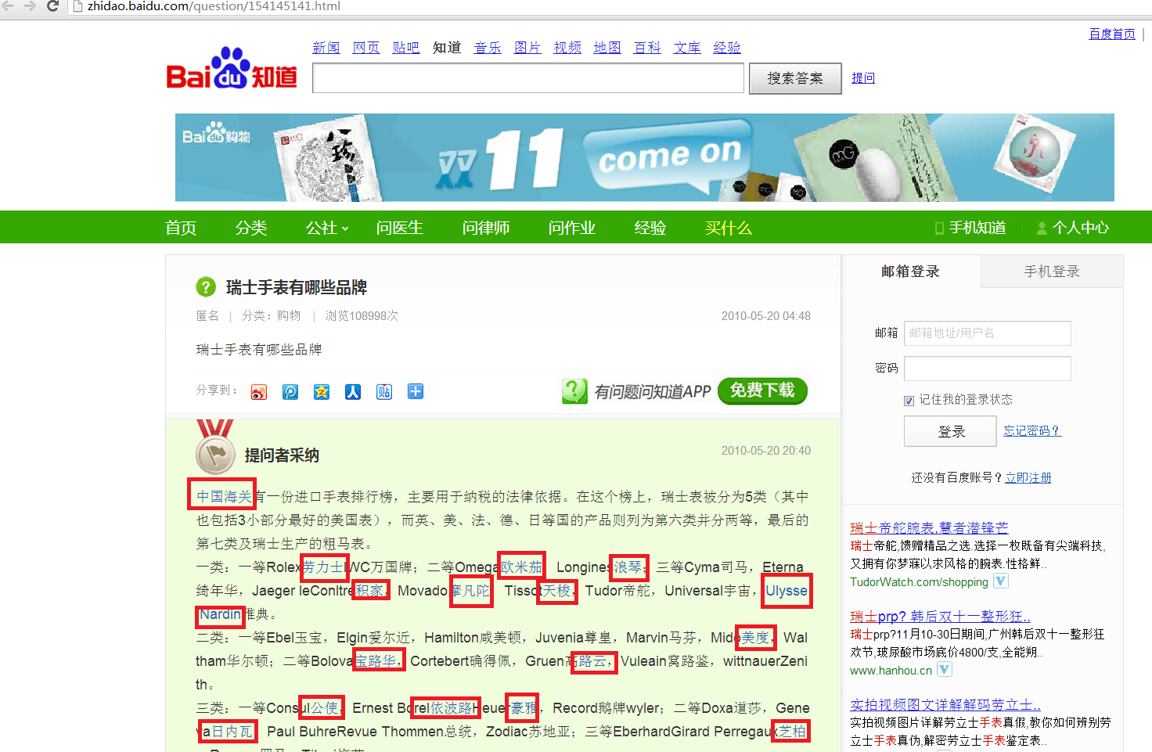Expand V arrow beside TudorWatch.com ad
The width and height of the screenshot is (1152, 752).
coord(1001,581)
